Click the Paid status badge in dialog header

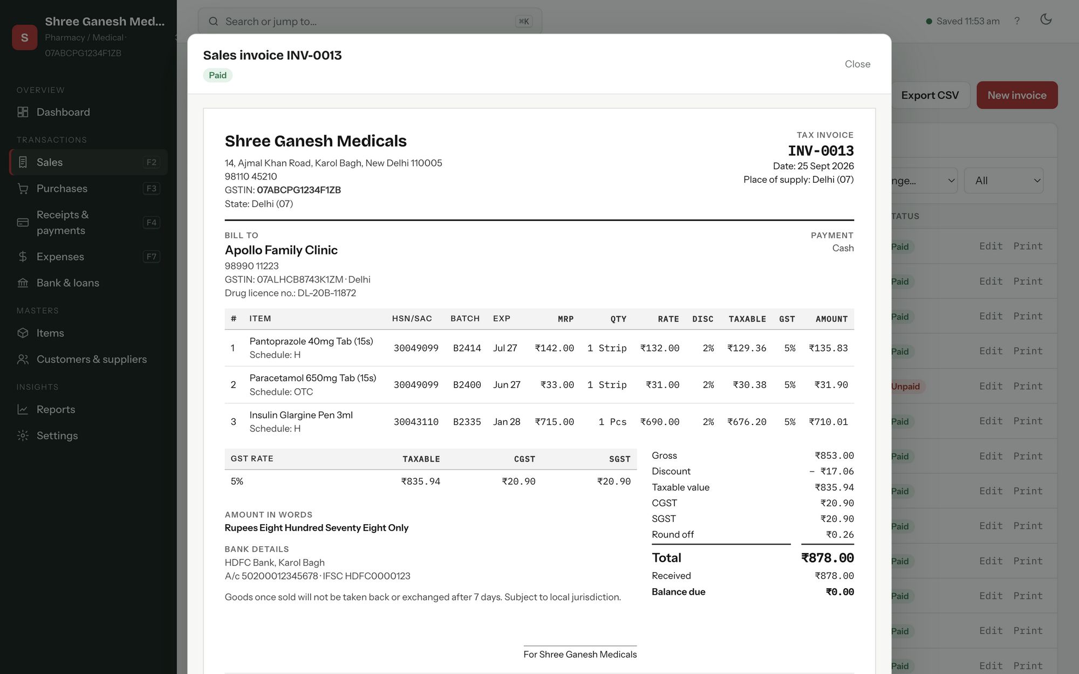pos(218,75)
